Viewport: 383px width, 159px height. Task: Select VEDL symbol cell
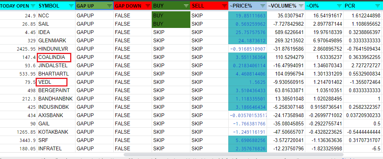(56, 82)
